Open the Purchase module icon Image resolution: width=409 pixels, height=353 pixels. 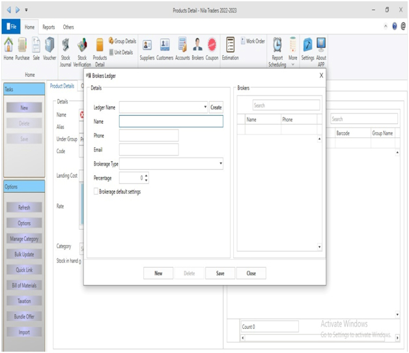22,49
